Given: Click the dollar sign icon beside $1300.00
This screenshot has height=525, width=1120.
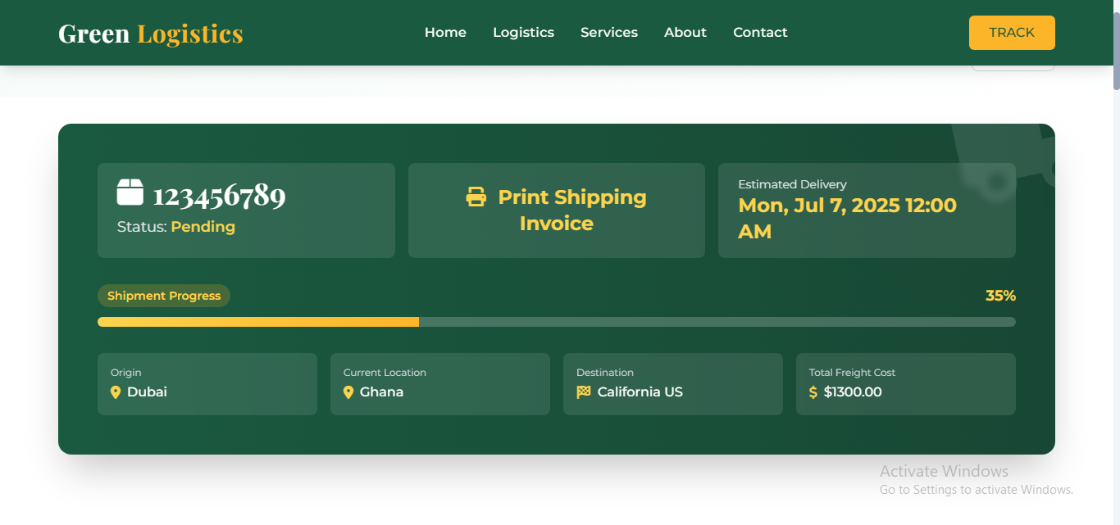Looking at the screenshot, I should point(813,392).
